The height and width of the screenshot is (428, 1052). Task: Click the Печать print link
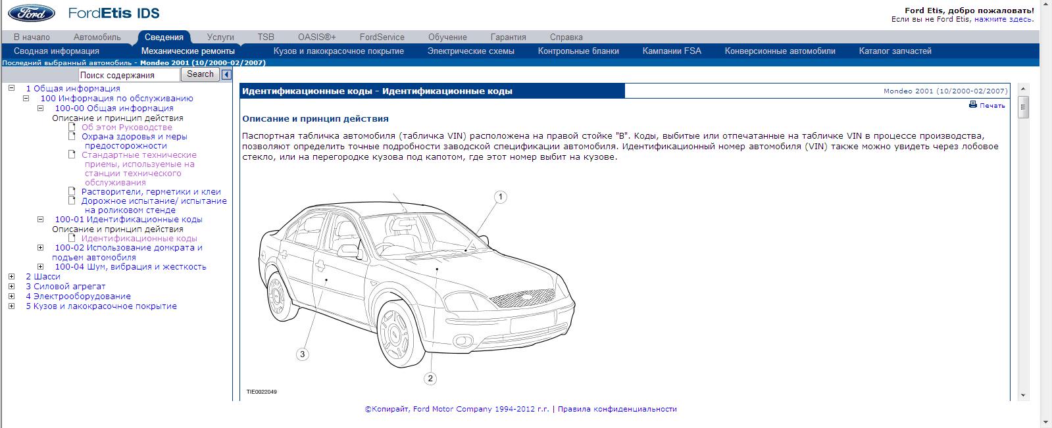point(992,105)
